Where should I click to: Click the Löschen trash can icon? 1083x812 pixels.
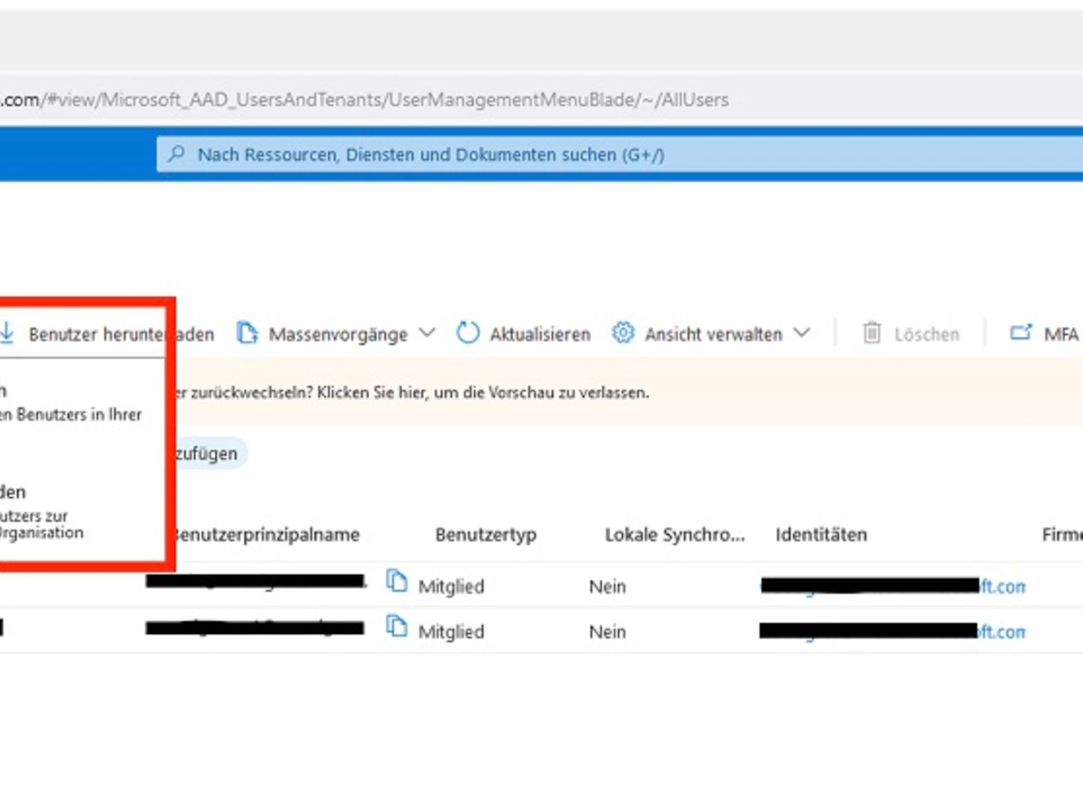click(871, 333)
